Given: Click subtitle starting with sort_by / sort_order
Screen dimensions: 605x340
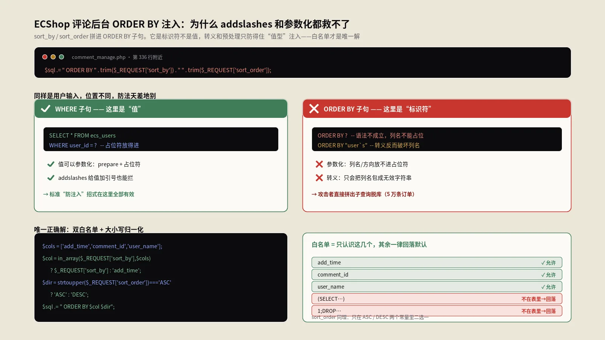Looking at the screenshot, I should pyautogui.click(x=197, y=36).
